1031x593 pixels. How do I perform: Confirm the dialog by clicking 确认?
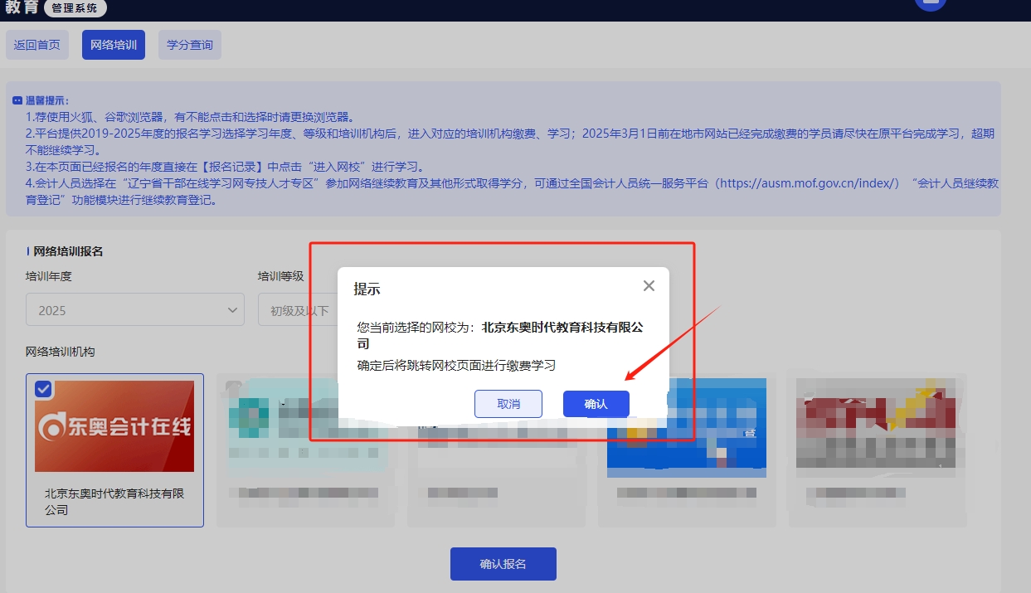coord(596,404)
